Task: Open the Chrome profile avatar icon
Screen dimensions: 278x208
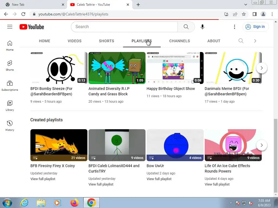Action: (263, 14)
